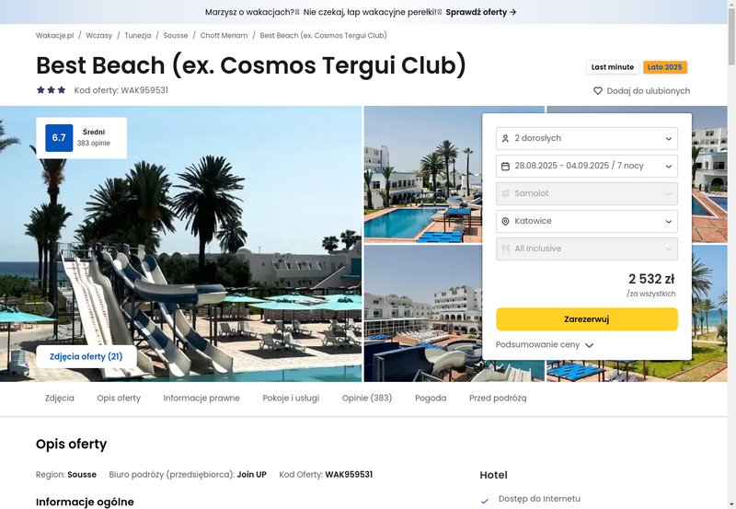
Task: Open the pool photo thumbnail with palm trees
Action: click(x=423, y=175)
